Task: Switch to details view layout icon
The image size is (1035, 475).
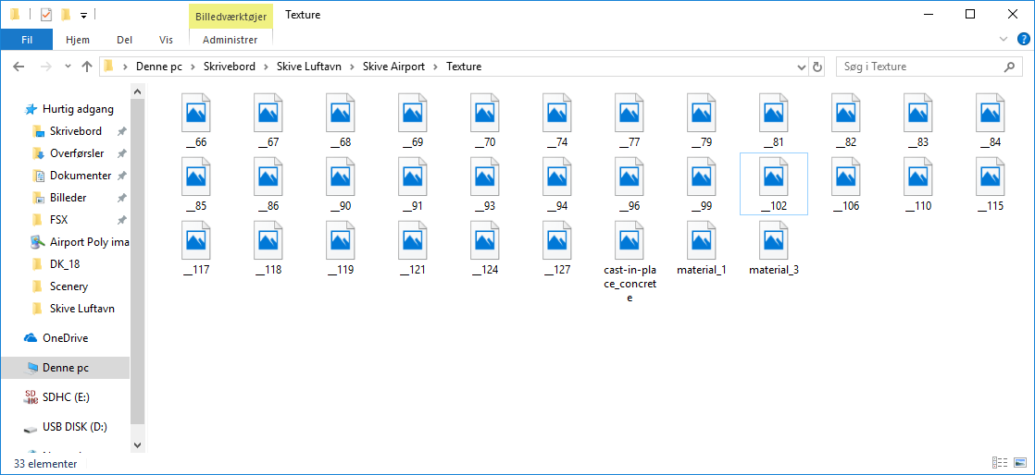Action: click(999, 463)
